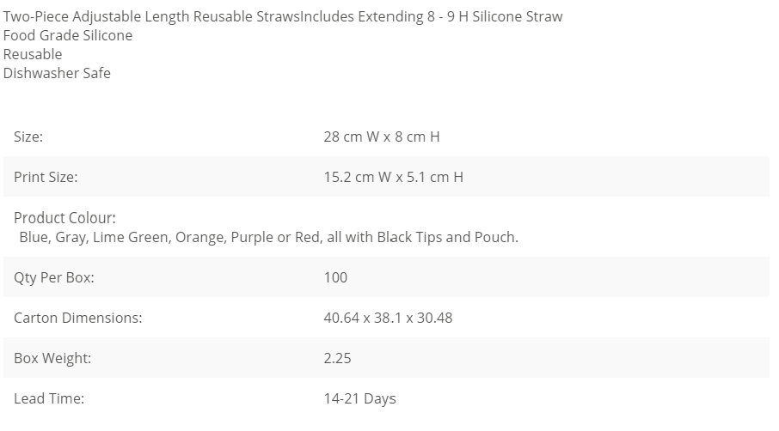Click the plain Size: row label
Viewport: 779px width, 431px height.
tap(28, 137)
